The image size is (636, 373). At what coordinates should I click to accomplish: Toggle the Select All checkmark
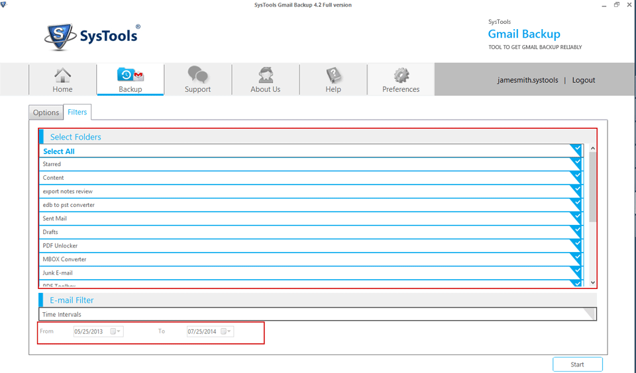(x=576, y=150)
